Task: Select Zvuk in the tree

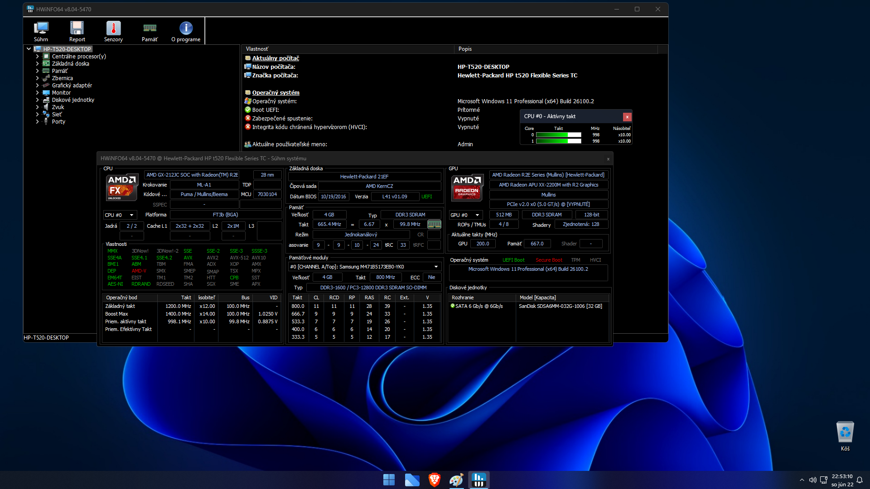Action: 58,107
